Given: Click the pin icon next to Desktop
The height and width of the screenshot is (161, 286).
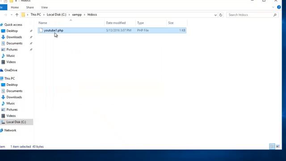Looking at the screenshot, I should pyautogui.click(x=31, y=31).
